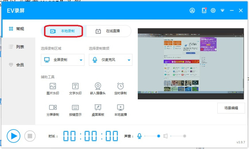Open the mobile device icon with red dot
This screenshot has width=249, height=149.
click(x=204, y=10)
